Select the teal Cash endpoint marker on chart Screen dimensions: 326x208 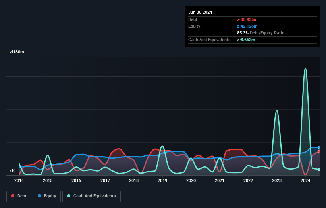(x=319, y=170)
